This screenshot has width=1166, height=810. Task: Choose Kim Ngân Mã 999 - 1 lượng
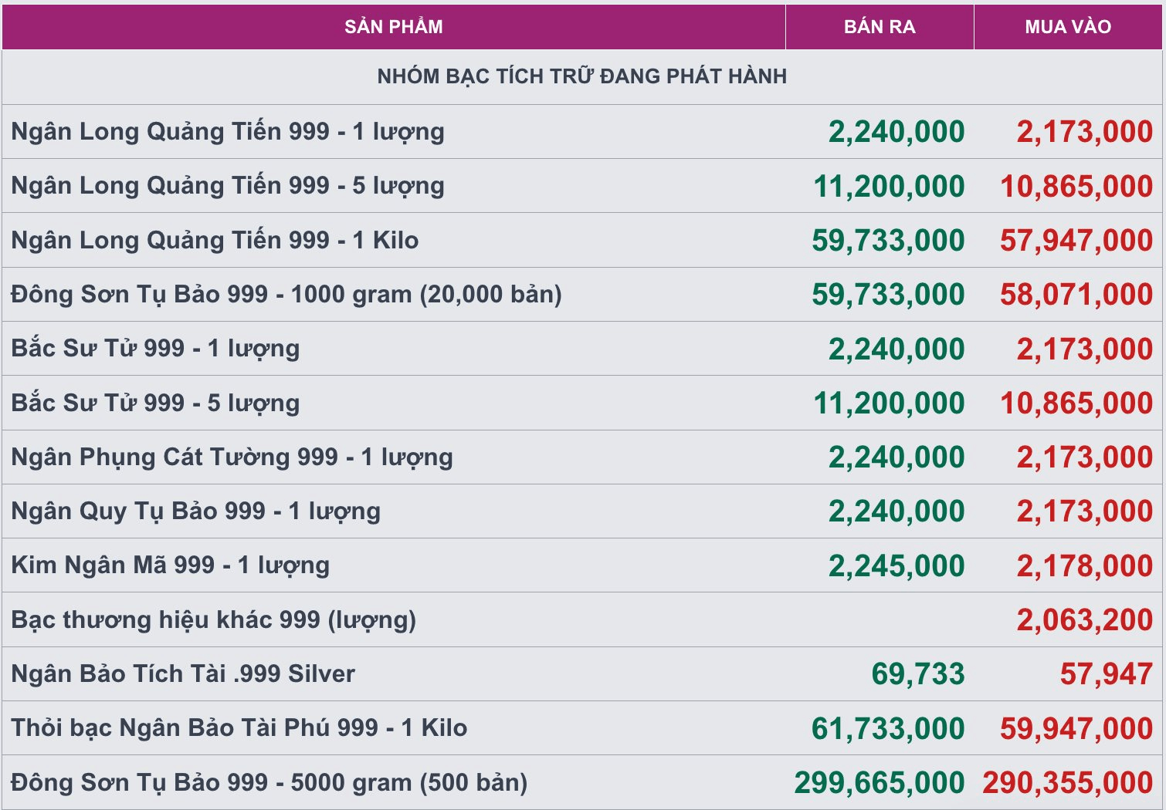[x=171, y=565]
